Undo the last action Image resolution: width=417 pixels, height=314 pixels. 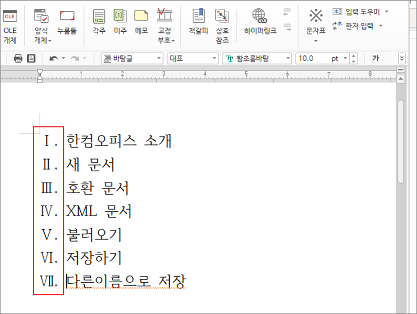coord(53,58)
